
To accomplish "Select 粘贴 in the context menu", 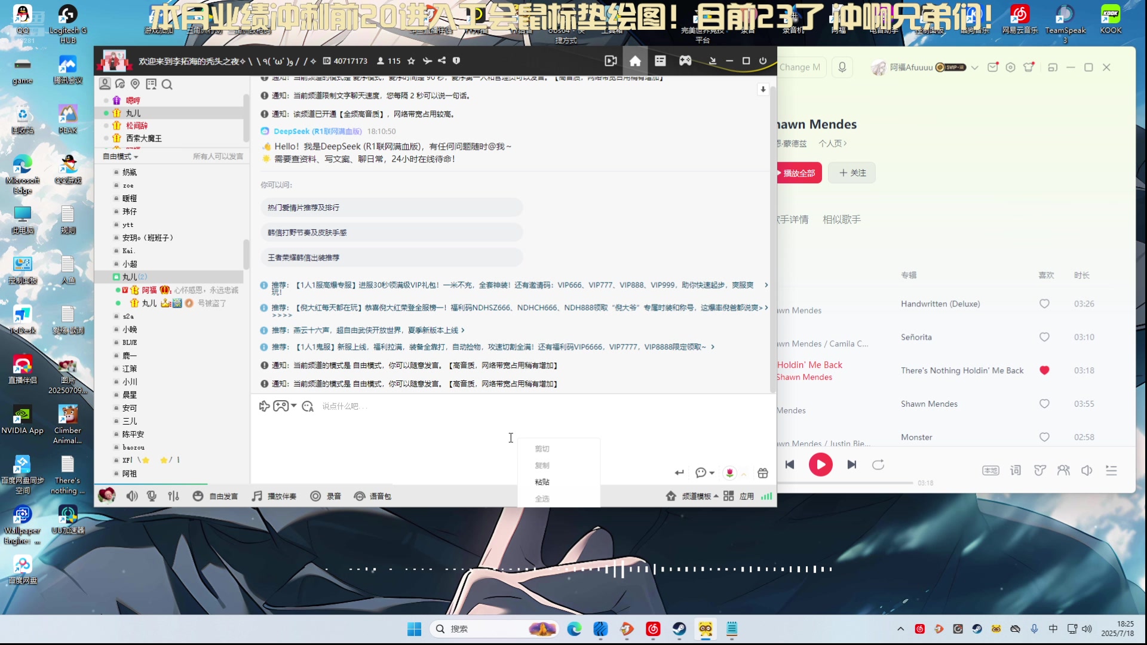I will (542, 482).
